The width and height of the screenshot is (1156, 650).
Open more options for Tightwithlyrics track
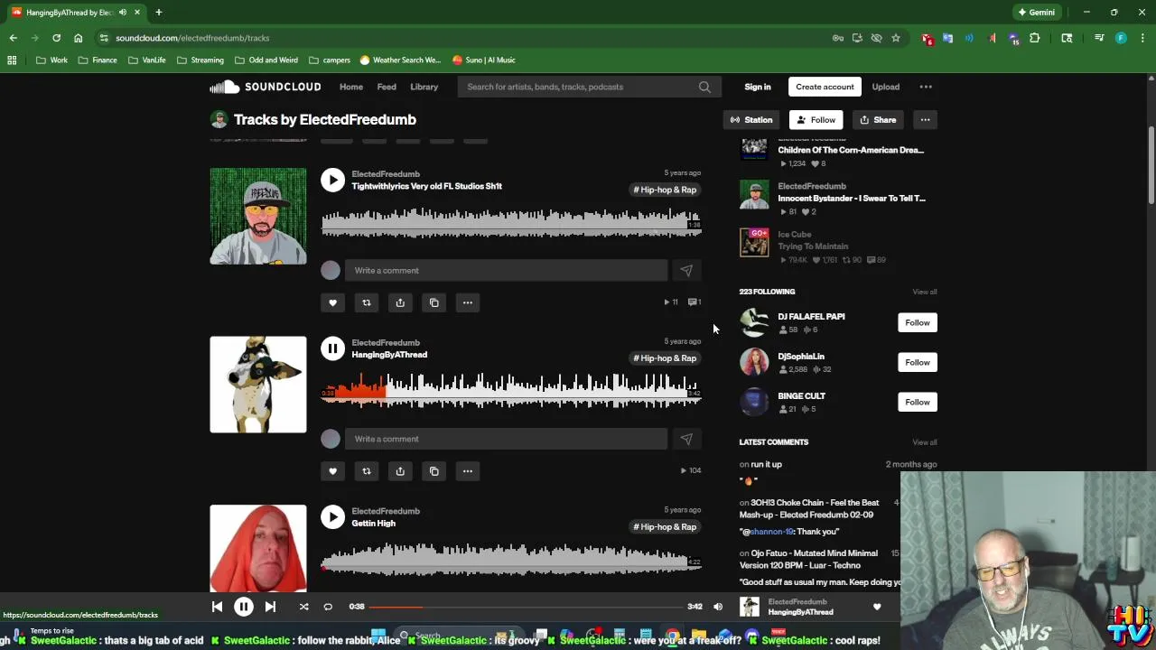pos(468,302)
